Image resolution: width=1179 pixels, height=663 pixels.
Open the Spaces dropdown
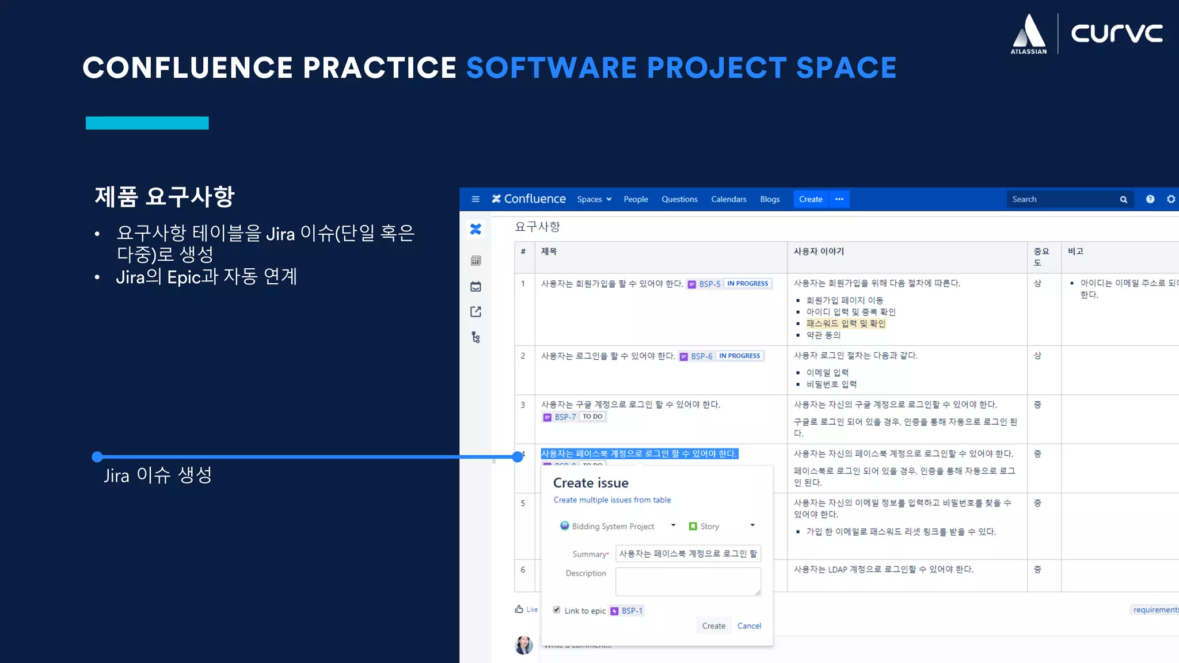point(594,199)
